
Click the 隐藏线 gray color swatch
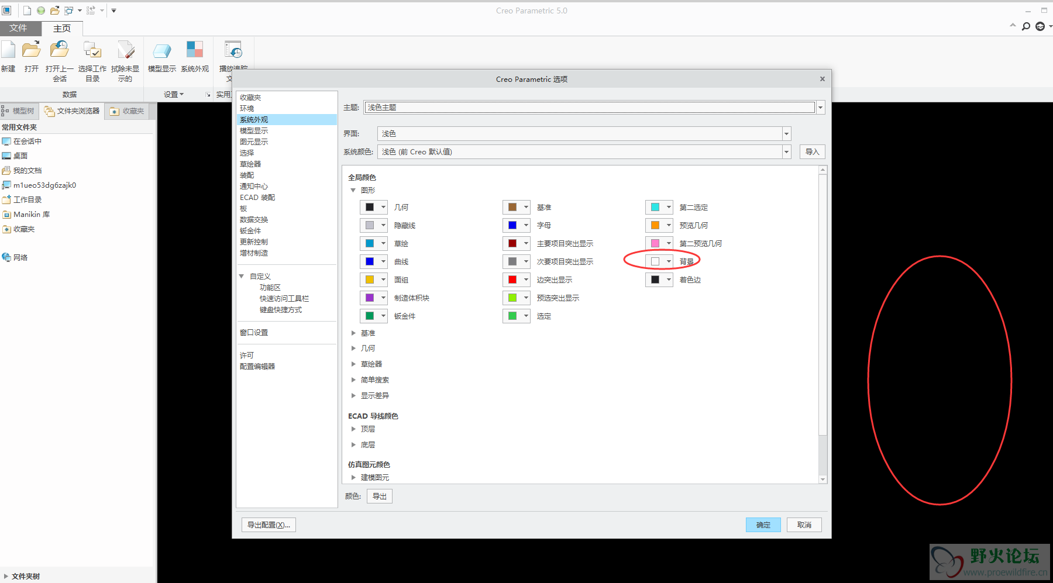370,225
